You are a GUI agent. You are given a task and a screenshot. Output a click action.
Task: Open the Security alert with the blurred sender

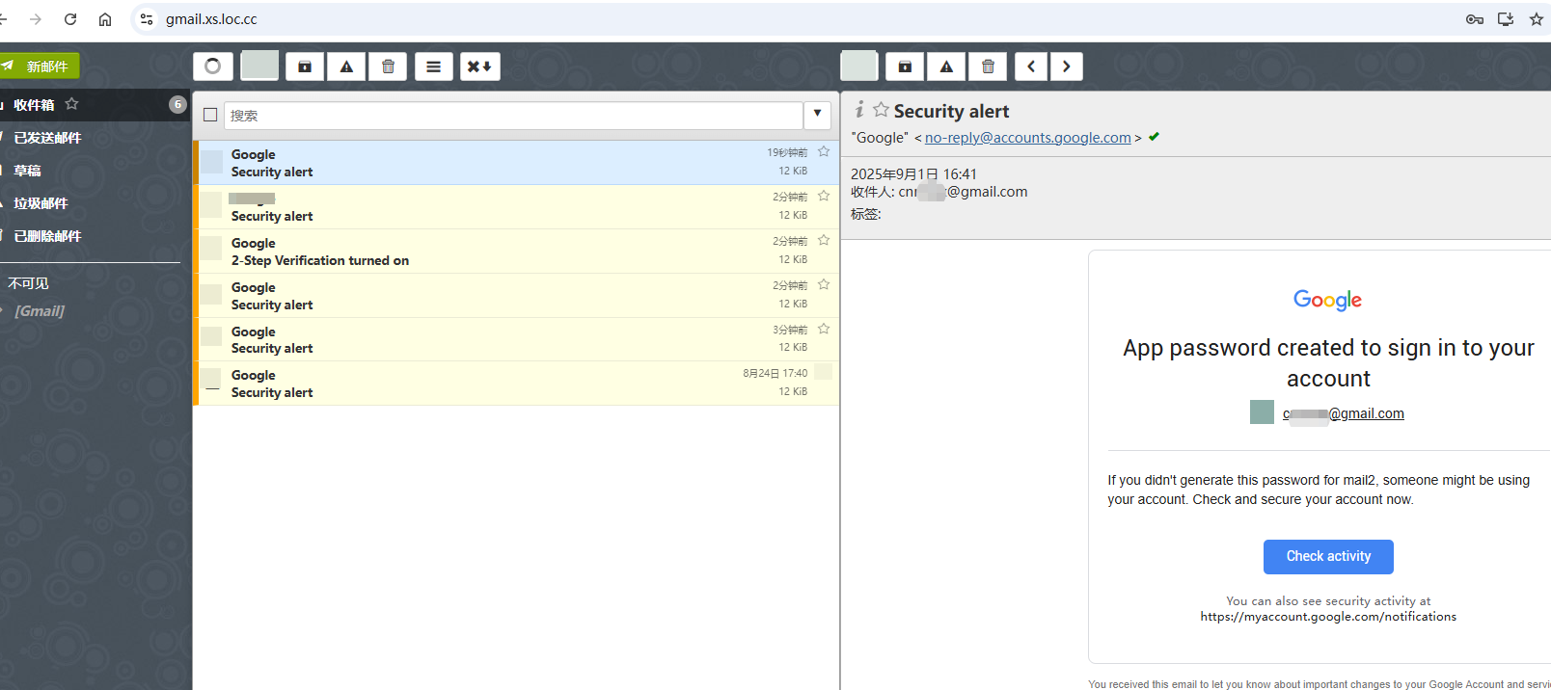(x=516, y=207)
